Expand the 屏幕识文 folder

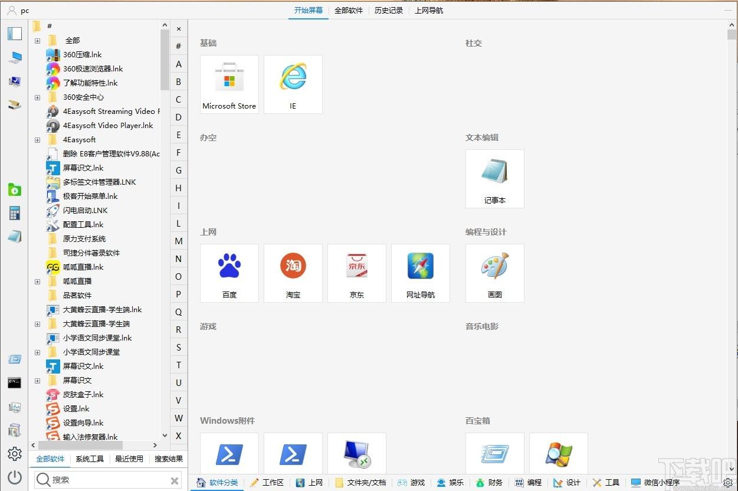(x=37, y=381)
